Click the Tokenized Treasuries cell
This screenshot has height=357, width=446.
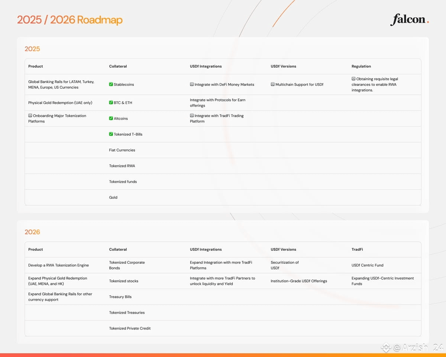(x=127, y=312)
